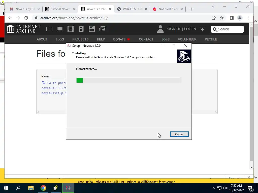Viewport: 258px width, 193px height.
Task: Click the installation progress bar
Action: pos(129,80)
